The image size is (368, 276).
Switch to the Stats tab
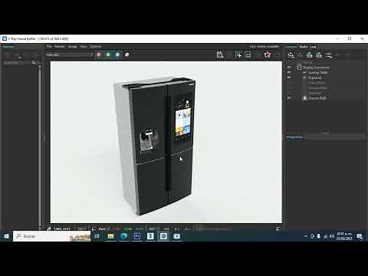[x=304, y=47]
